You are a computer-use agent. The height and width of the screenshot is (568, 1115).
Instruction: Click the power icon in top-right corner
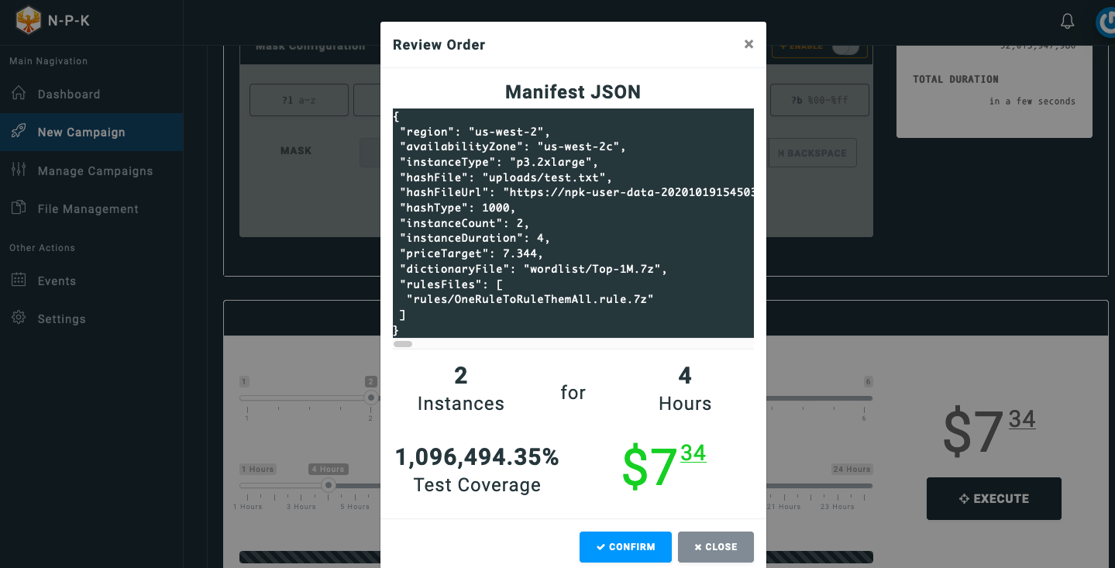coord(1106,22)
